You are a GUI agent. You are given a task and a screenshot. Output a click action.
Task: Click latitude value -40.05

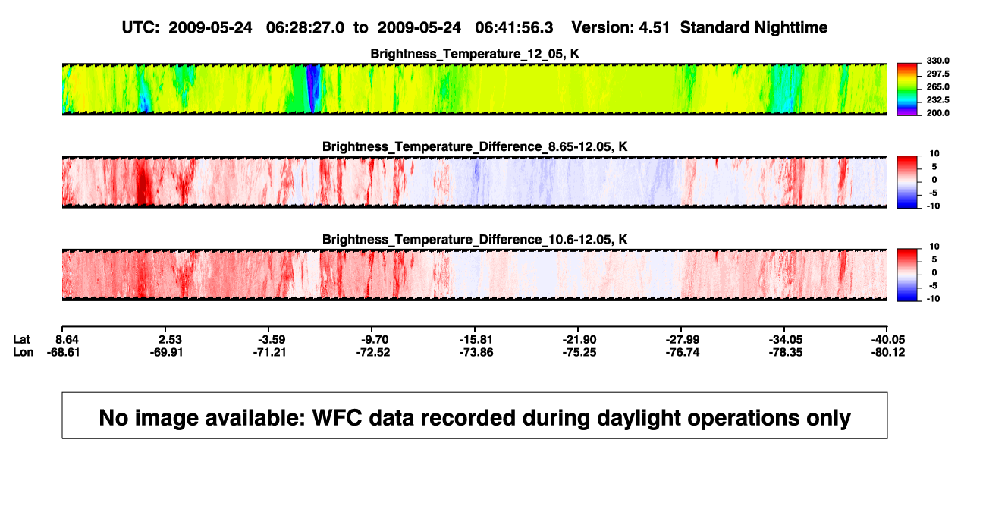tap(887, 338)
